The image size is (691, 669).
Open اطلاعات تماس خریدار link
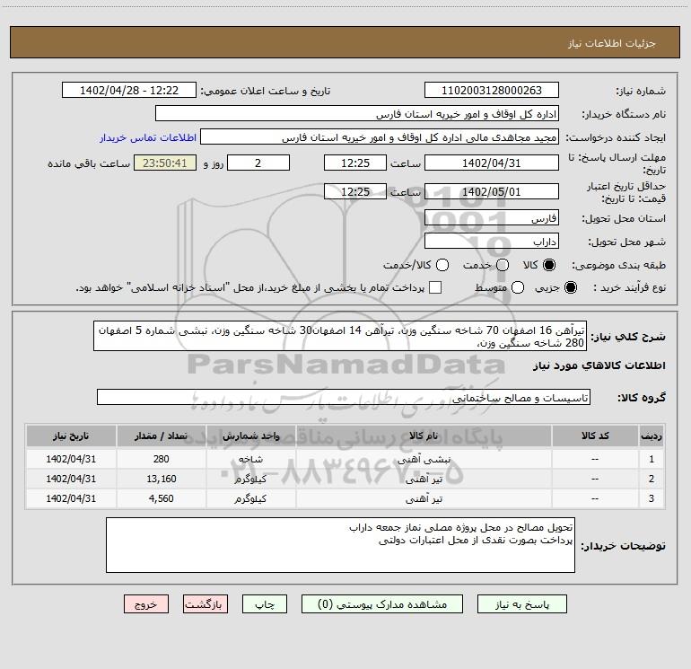(x=148, y=137)
